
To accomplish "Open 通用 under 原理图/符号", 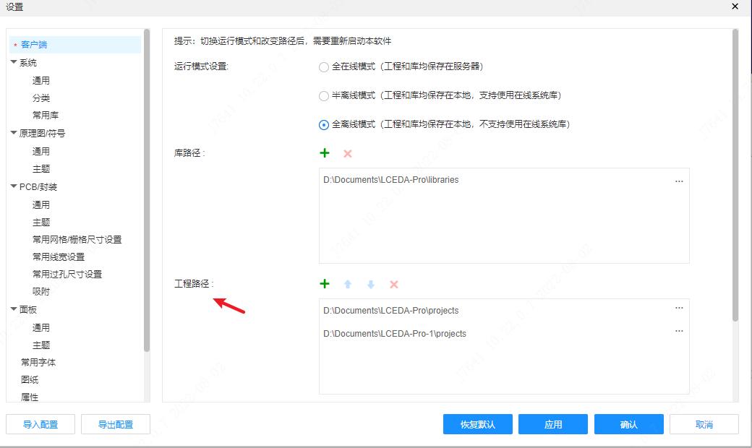I will 40,152.
